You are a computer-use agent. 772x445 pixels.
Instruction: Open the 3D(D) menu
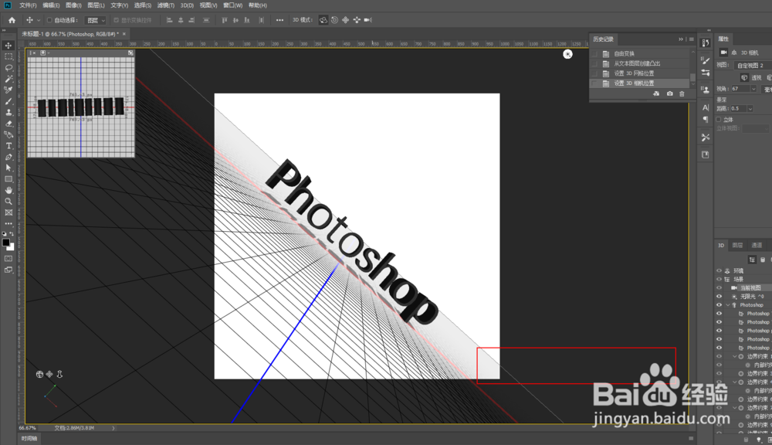click(x=187, y=5)
